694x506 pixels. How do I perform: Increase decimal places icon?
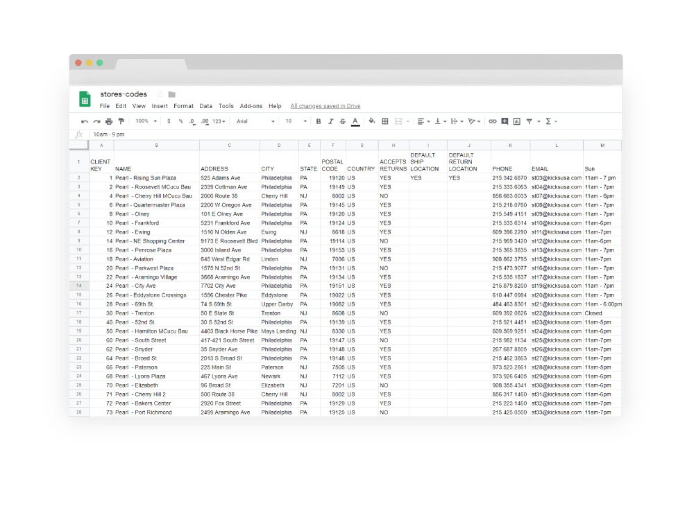[x=205, y=121]
